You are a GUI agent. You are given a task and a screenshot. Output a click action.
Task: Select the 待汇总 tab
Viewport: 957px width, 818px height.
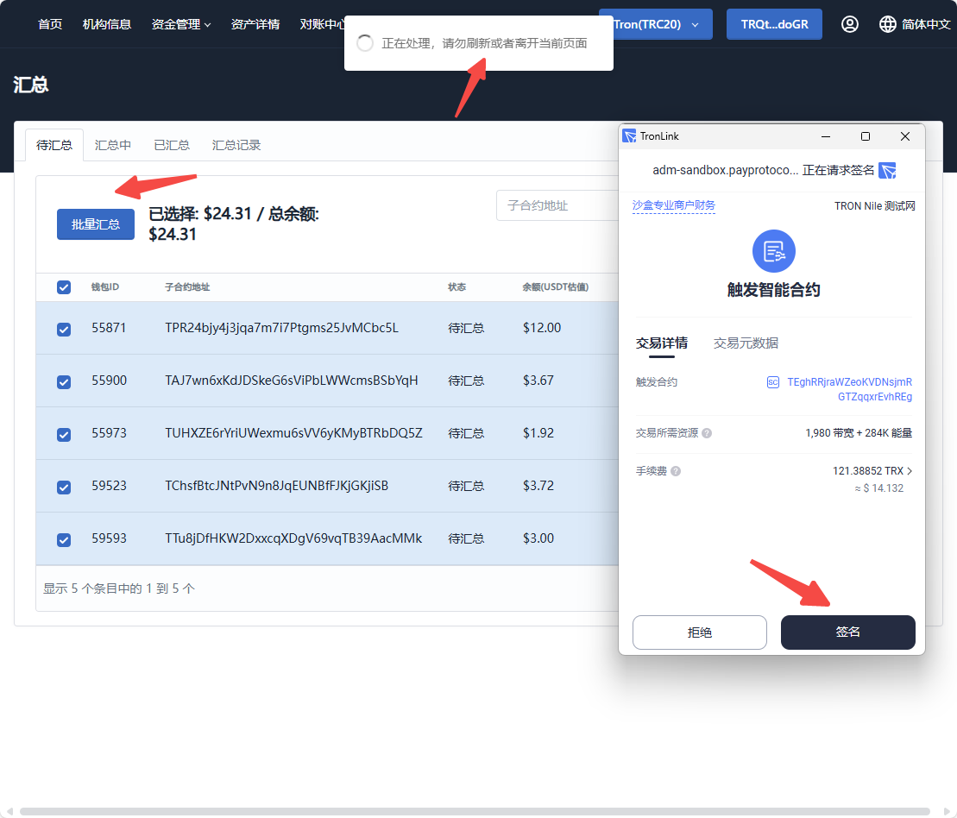point(54,145)
